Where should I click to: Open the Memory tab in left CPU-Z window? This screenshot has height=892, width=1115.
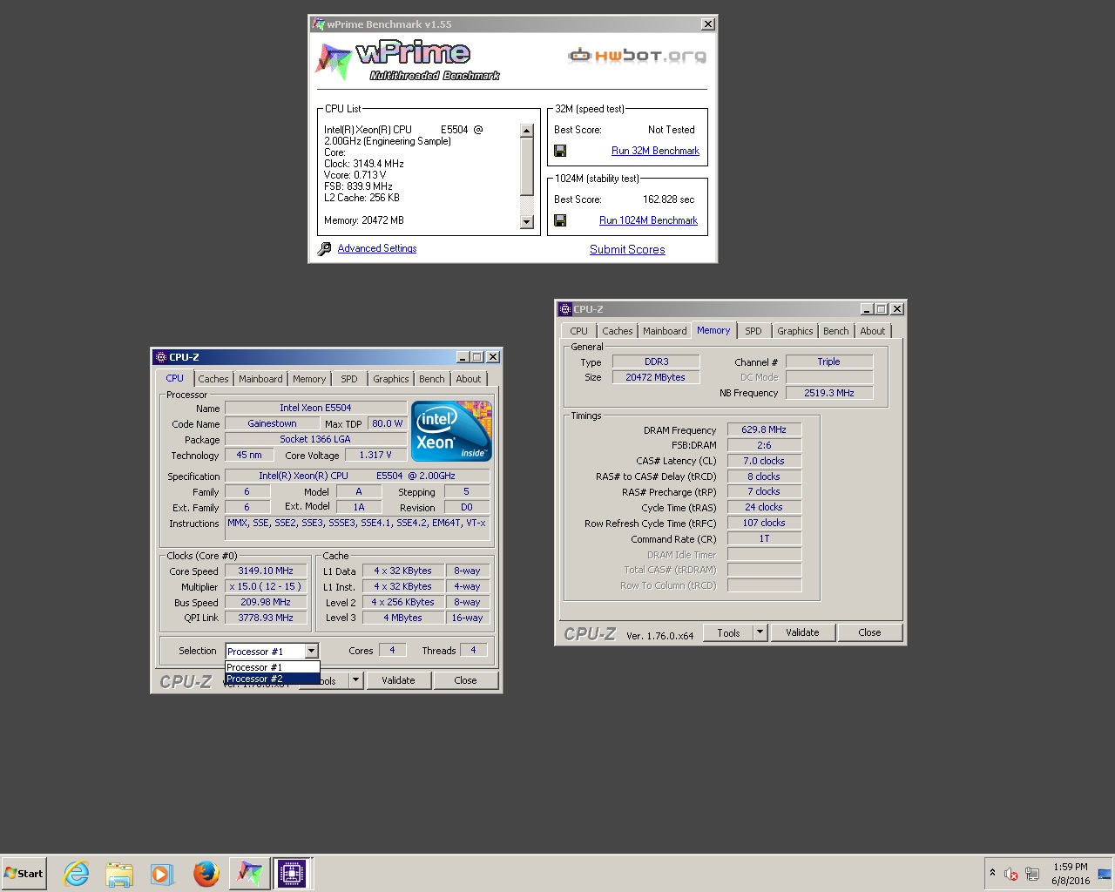point(309,379)
